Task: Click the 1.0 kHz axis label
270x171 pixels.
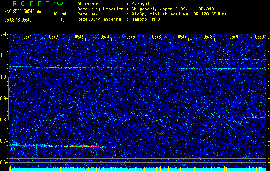Action: tap(4, 77)
